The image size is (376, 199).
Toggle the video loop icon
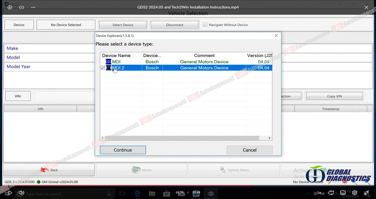(331, 193)
